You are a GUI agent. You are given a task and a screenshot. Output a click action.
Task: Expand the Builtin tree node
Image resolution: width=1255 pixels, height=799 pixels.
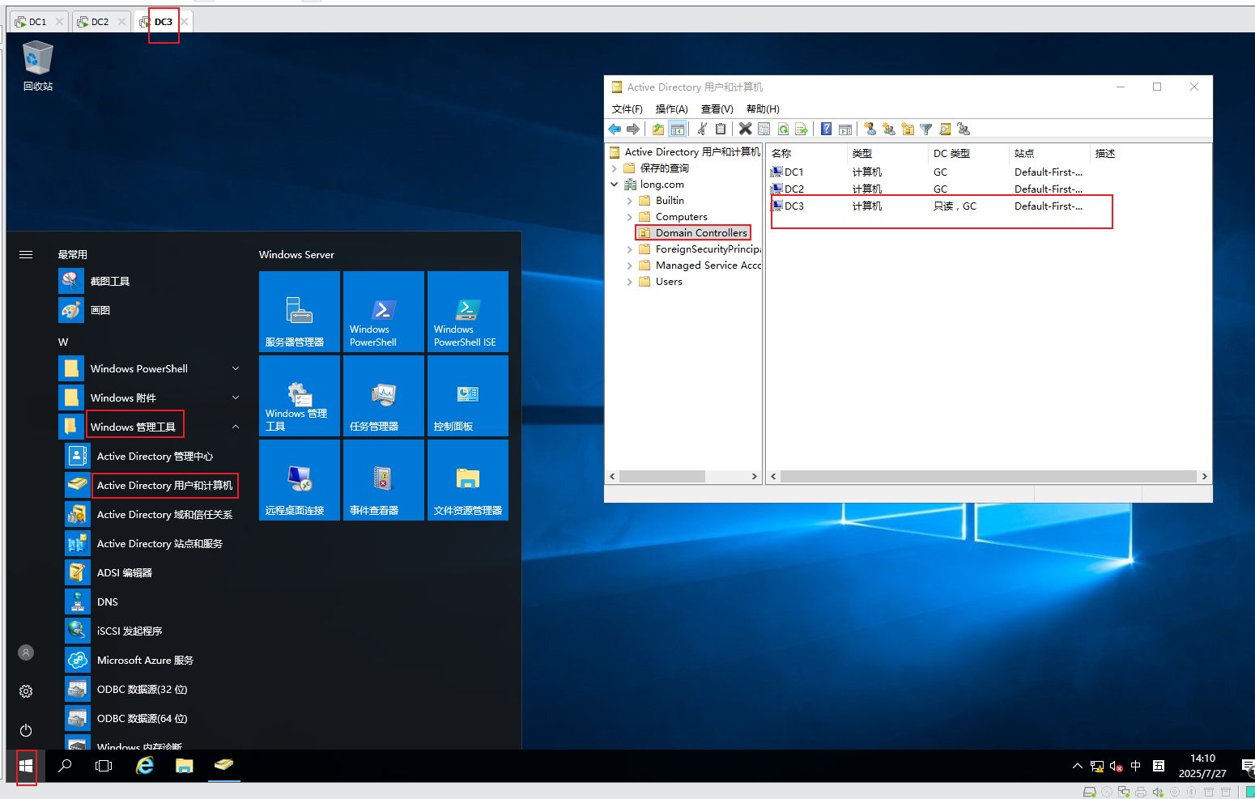tap(630, 201)
